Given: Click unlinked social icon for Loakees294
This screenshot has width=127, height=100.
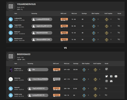Looking at the screenshot, I should point(119,19).
